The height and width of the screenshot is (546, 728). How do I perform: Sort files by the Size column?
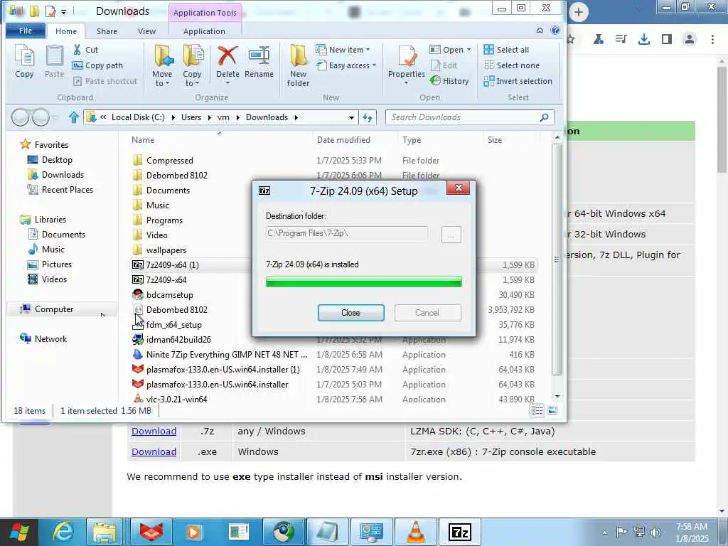click(x=495, y=140)
